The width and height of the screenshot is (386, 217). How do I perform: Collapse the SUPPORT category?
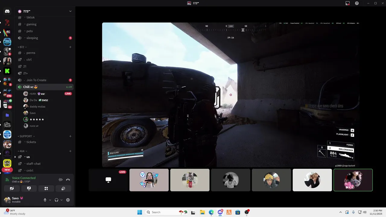point(27,136)
